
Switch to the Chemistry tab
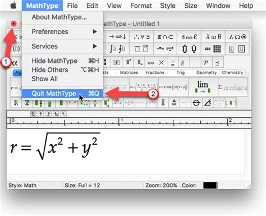pos(232,72)
